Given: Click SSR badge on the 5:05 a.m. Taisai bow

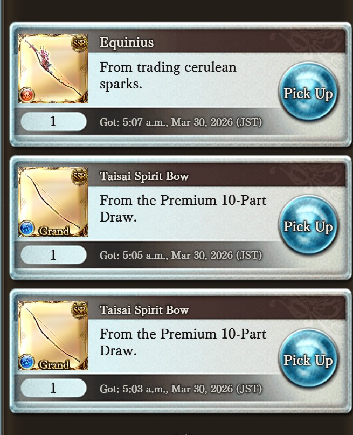Looking at the screenshot, I should point(80,176).
